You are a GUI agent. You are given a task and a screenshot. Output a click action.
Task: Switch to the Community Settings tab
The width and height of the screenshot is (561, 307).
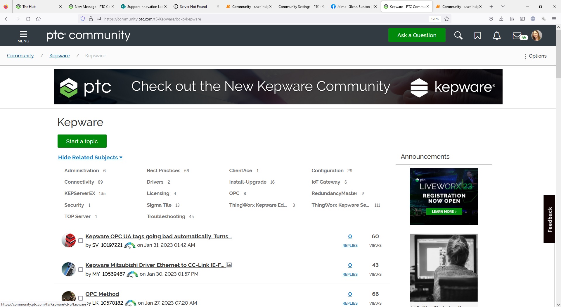pos(299,6)
